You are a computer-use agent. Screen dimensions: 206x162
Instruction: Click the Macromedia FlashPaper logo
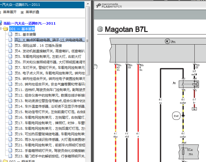tap(109, 6)
